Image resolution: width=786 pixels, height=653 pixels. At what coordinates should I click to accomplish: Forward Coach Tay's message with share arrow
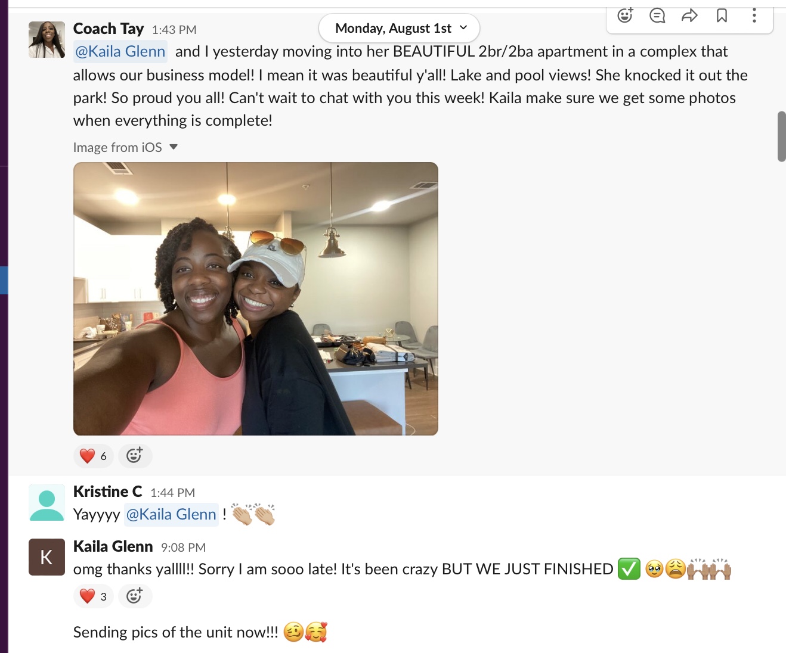click(689, 15)
